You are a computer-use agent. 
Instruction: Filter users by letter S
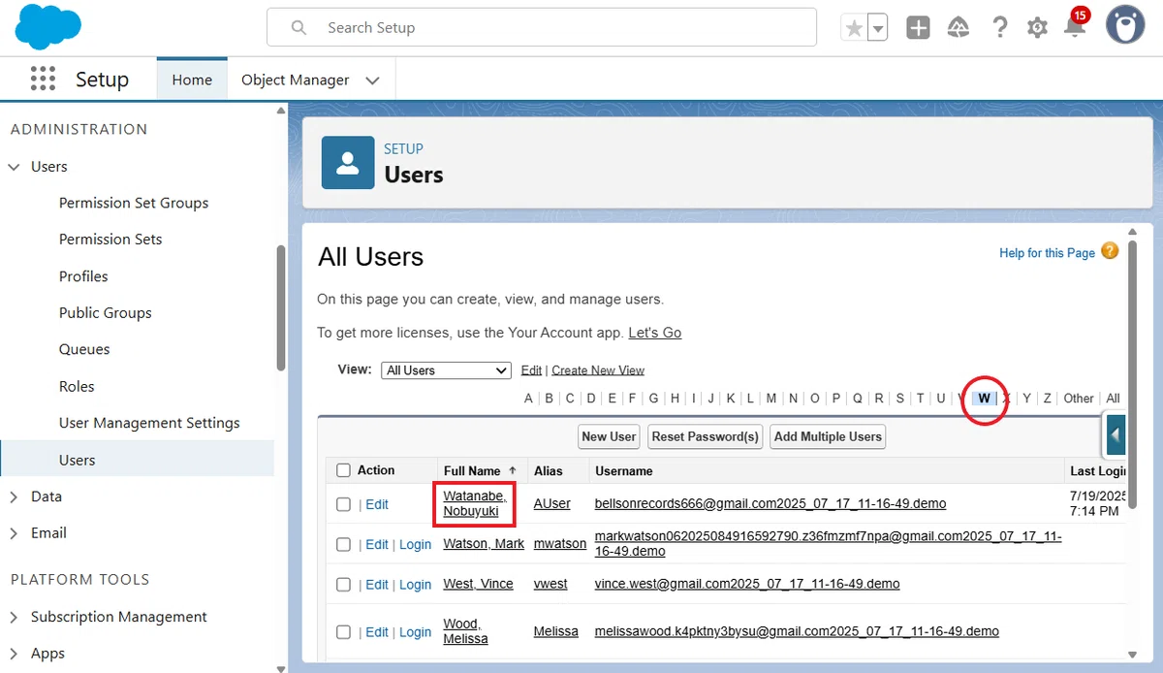point(899,399)
